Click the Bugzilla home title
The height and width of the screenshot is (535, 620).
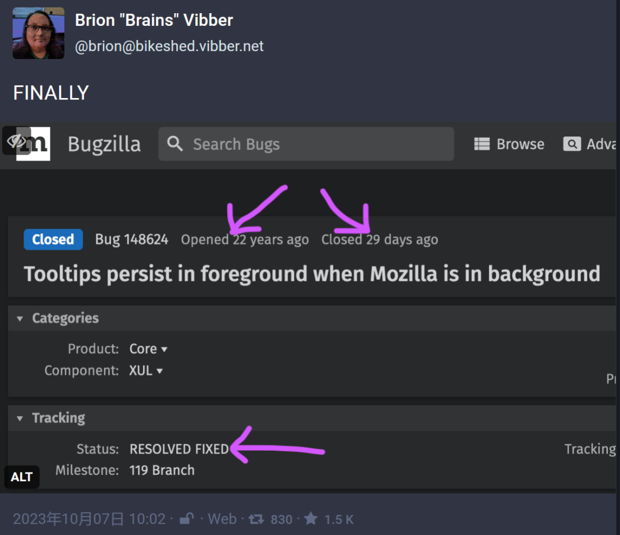[x=104, y=144]
